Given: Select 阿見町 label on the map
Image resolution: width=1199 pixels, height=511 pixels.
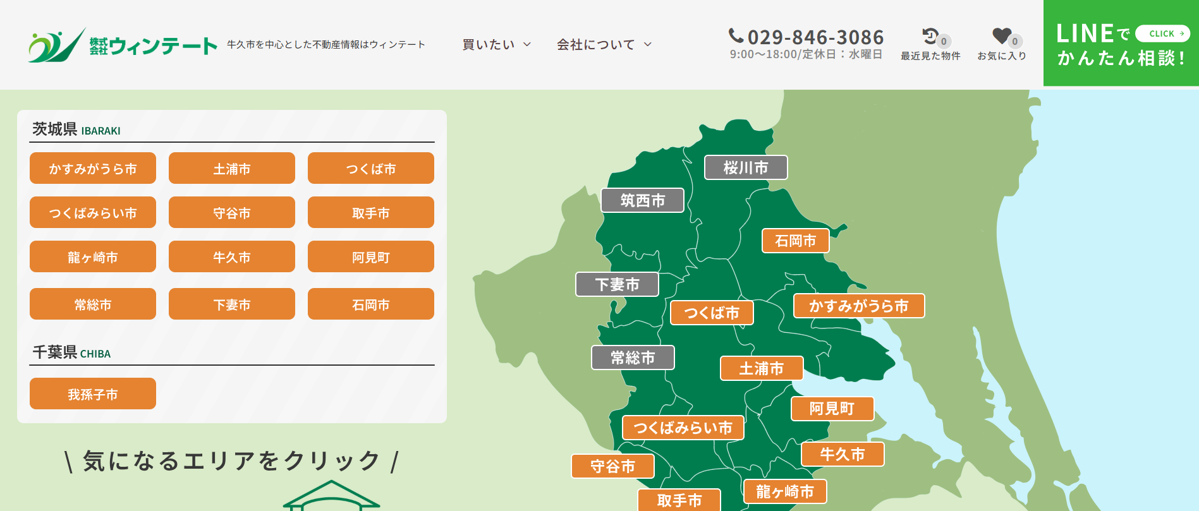Looking at the screenshot, I should point(832,409).
